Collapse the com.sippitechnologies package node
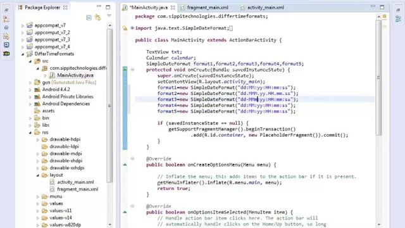 (38, 68)
